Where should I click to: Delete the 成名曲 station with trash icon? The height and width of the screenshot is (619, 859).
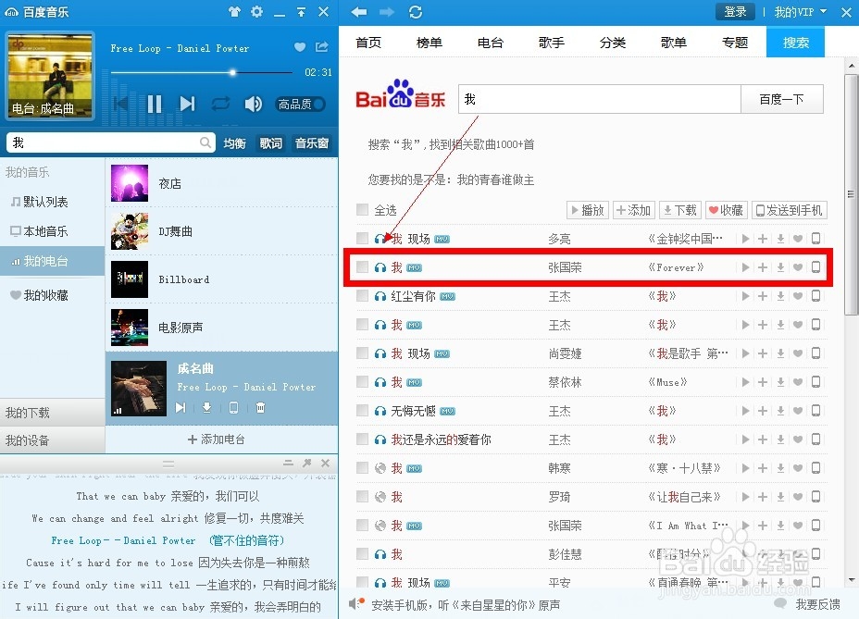[260, 407]
